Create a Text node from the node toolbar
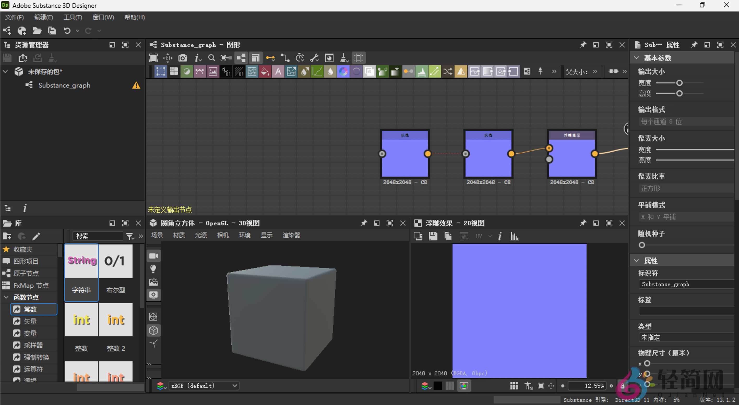This screenshot has width=739, height=405. coord(278,72)
